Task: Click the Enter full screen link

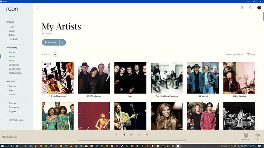Action: [16, 120]
